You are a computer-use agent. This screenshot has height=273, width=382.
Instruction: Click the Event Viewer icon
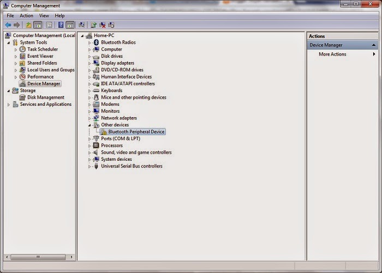22,56
